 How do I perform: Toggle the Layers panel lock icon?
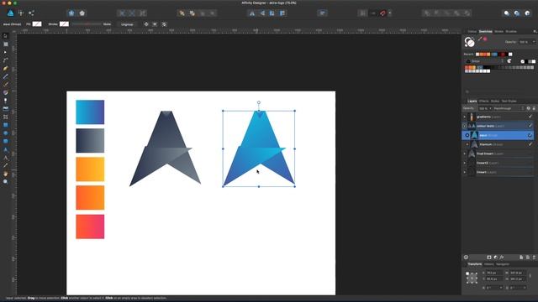[x=534, y=108]
